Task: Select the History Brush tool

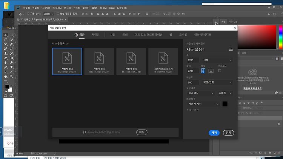Action: click(x=11, y=54)
